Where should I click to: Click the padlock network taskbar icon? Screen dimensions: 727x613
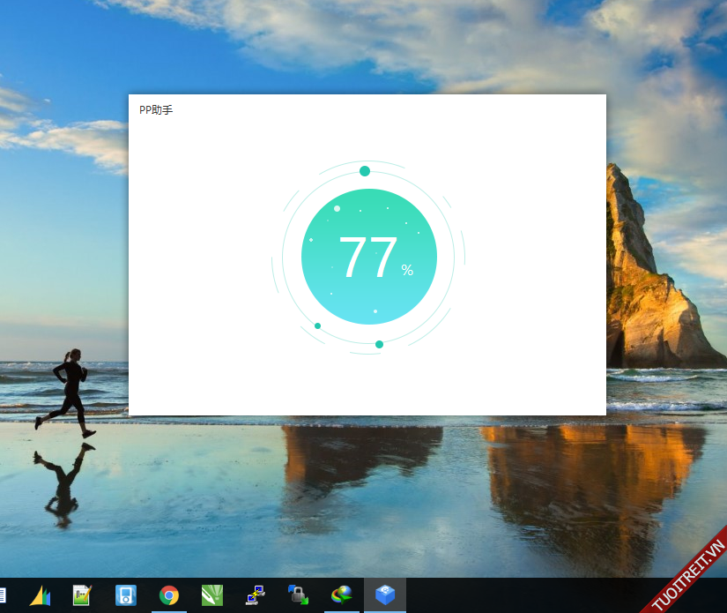(298, 595)
